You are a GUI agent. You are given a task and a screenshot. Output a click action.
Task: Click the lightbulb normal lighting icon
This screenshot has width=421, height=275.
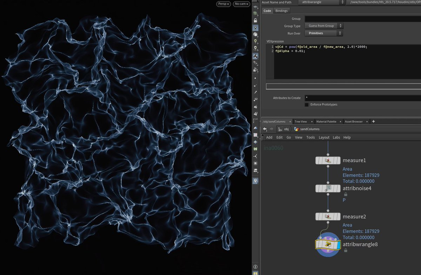[255, 41]
